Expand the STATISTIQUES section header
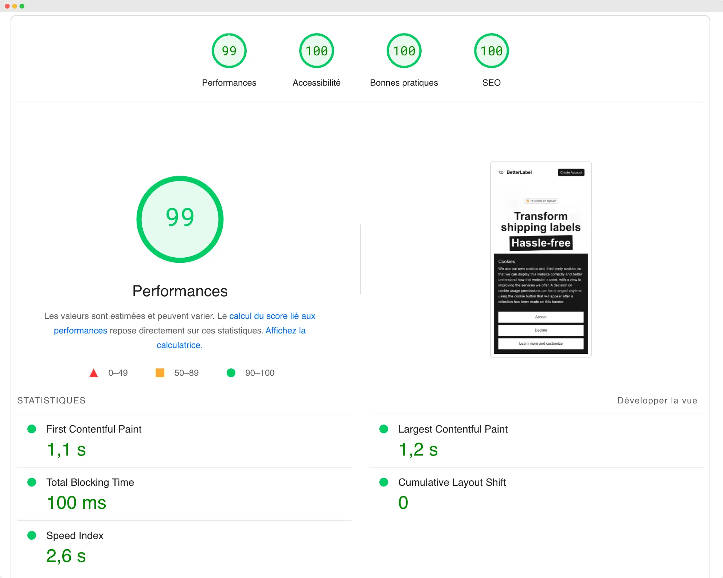Viewport: 723px width, 578px height. click(x=51, y=400)
